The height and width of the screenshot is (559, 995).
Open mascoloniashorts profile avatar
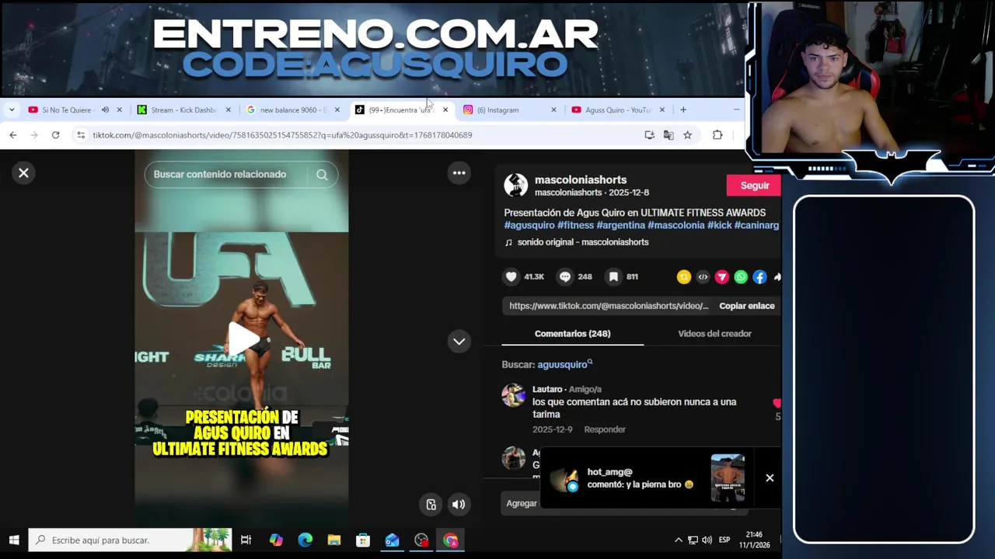515,186
